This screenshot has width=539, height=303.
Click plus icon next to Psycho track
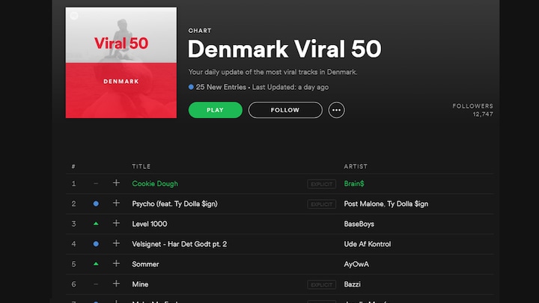point(116,203)
